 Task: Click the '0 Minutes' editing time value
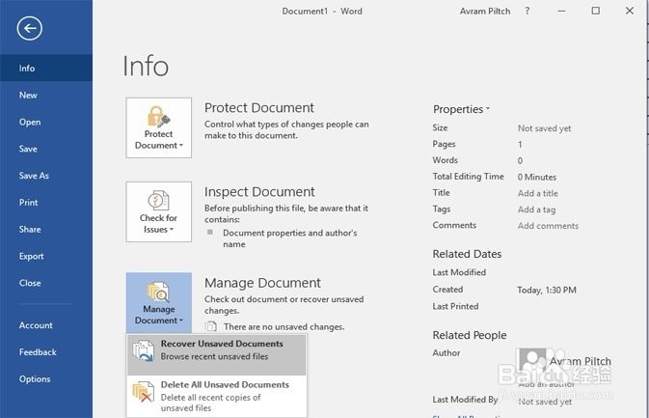(x=537, y=177)
